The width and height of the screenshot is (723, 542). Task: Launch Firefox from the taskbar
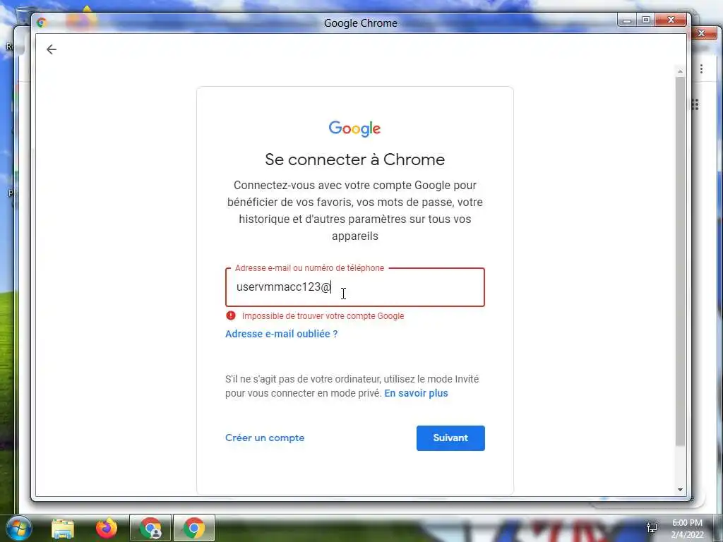point(106,528)
